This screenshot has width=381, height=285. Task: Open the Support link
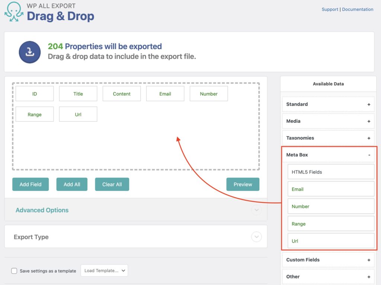point(330,9)
